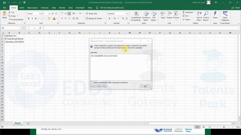Launch the Font dialog expander
Image resolution: width=241 pixels, height=135 pixels.
click(x=58, y=23)
